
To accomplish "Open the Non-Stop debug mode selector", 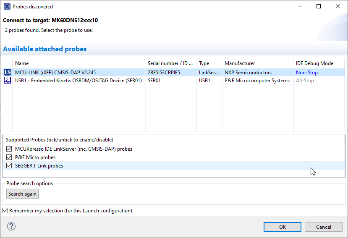I will 307,73.
